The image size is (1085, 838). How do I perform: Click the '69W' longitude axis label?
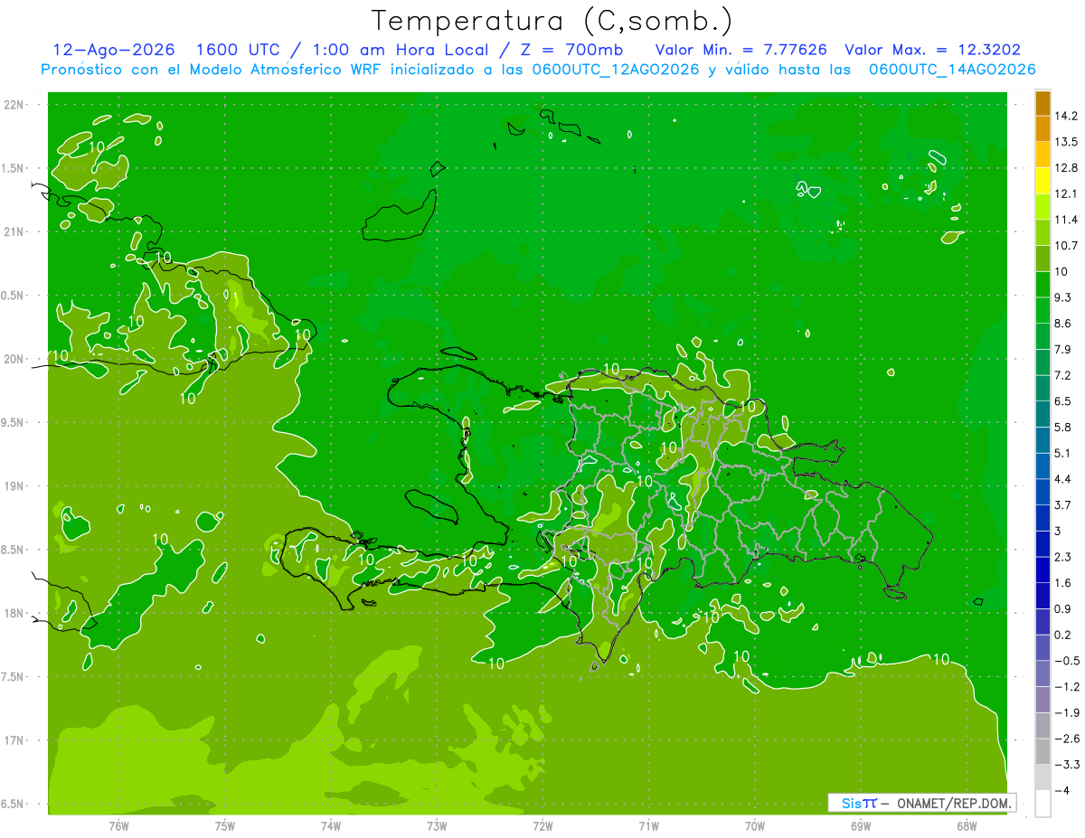click(860, 825)
